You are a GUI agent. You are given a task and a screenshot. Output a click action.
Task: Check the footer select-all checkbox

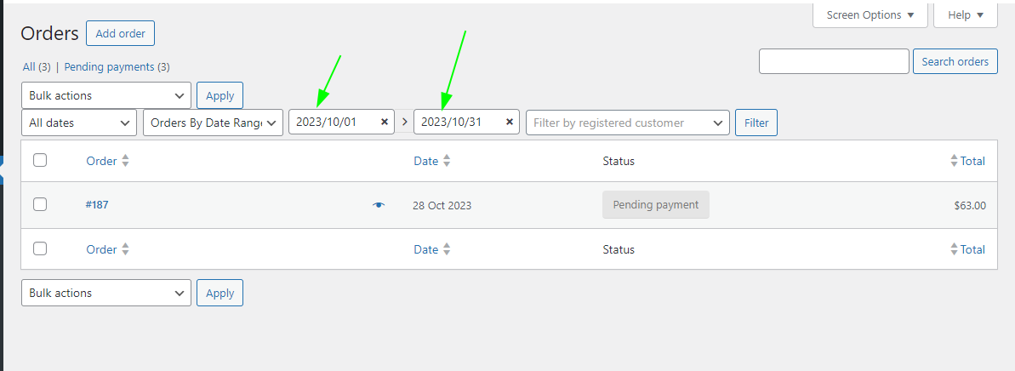pyautogui.click(x=40, y=248)
